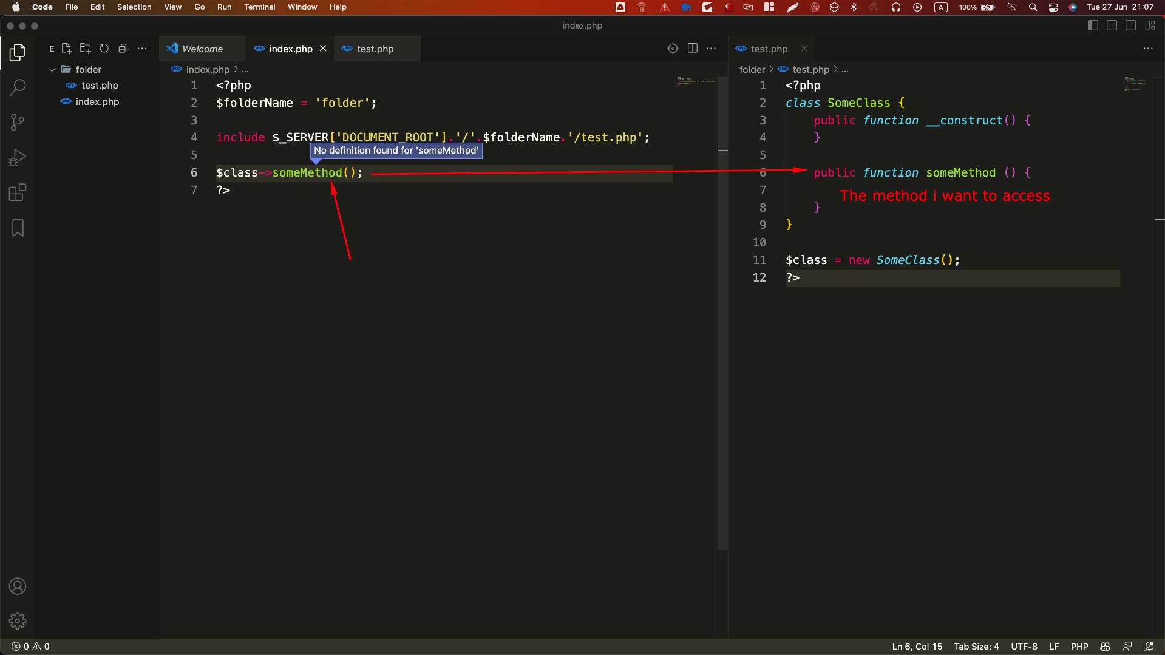Screen dimensions: 1165x655
Task: Switch to the Welcome tab
Action: (202, 49)
